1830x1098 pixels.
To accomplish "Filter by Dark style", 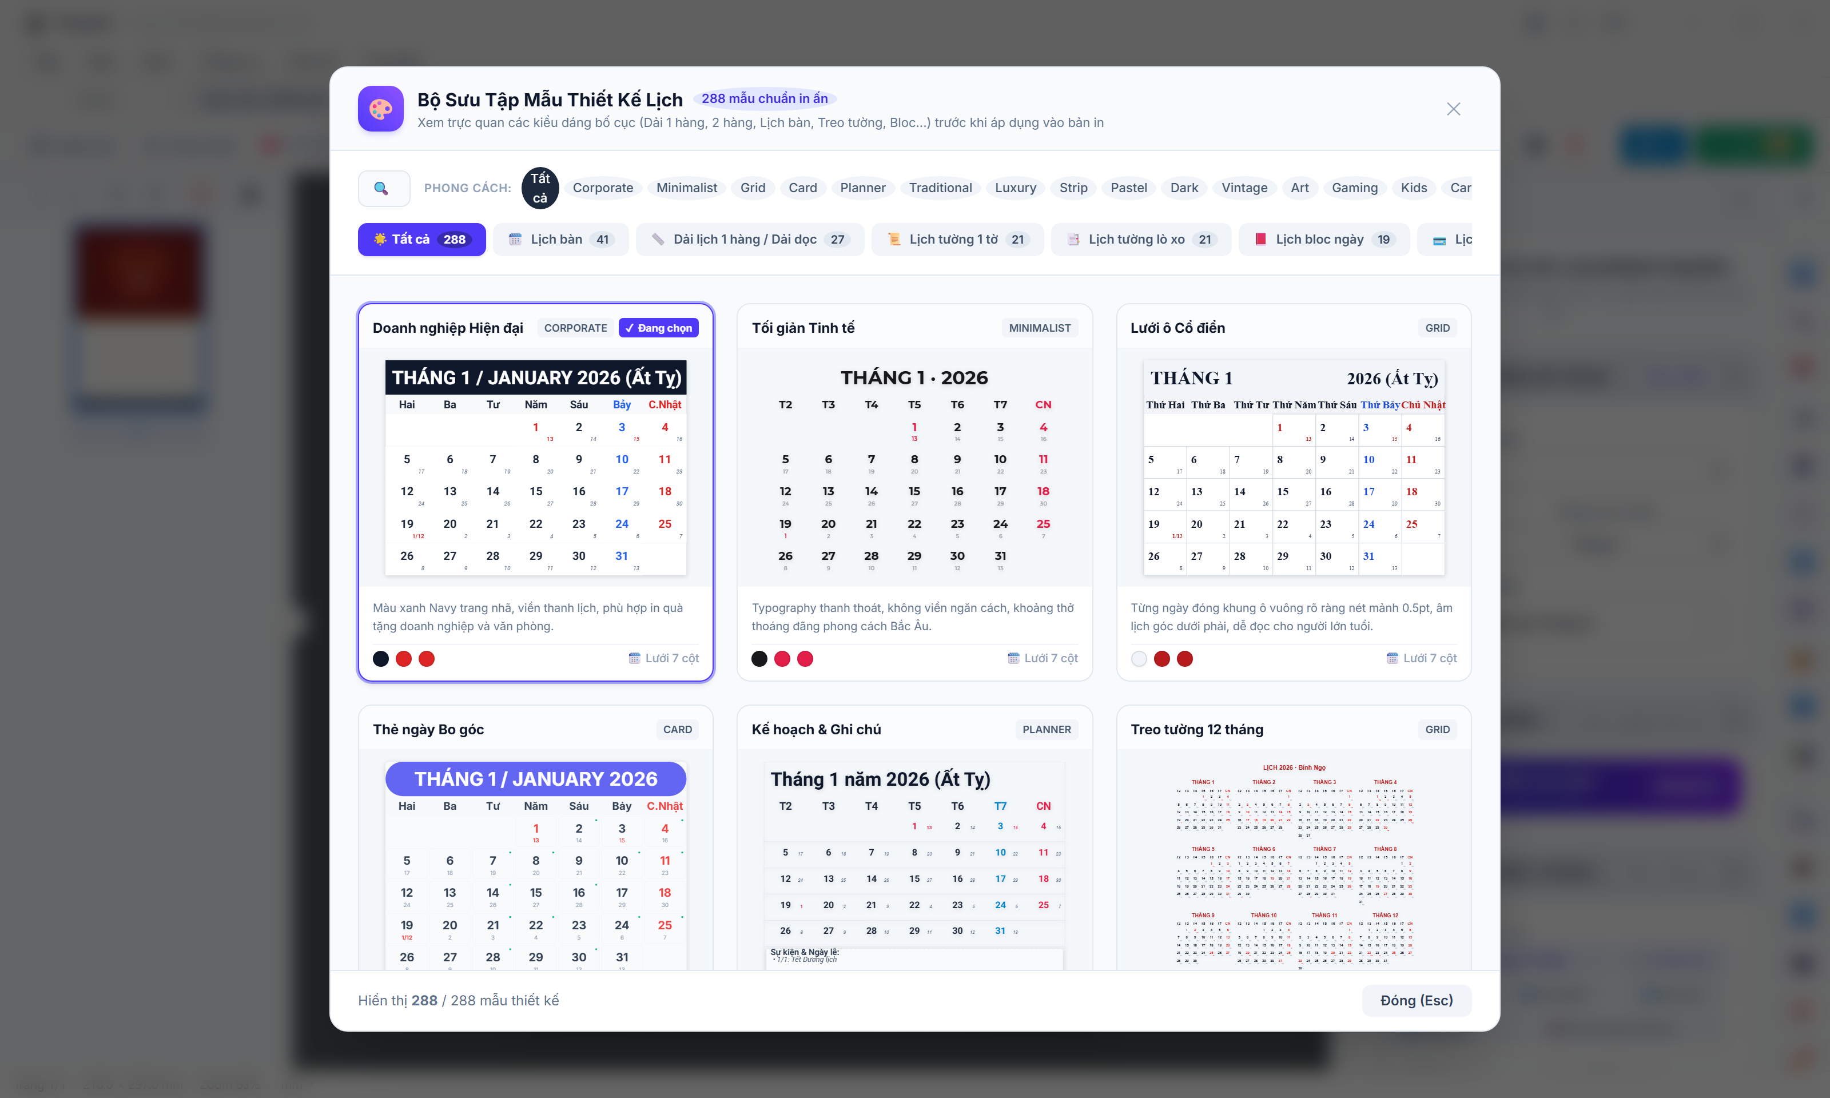I will click(x=1184, y=188).
